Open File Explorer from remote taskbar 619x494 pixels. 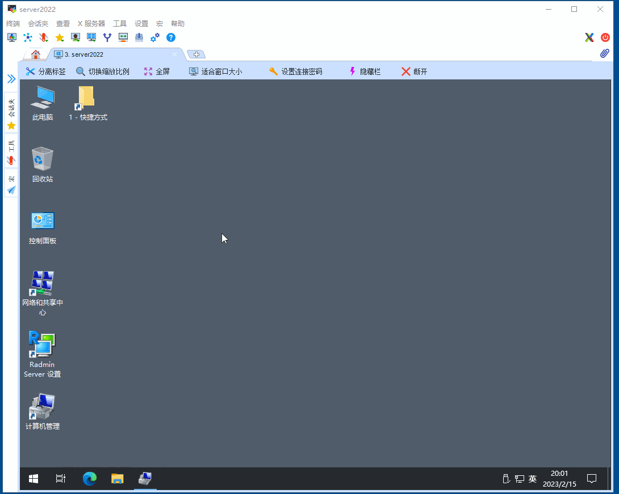pos(117,479)
